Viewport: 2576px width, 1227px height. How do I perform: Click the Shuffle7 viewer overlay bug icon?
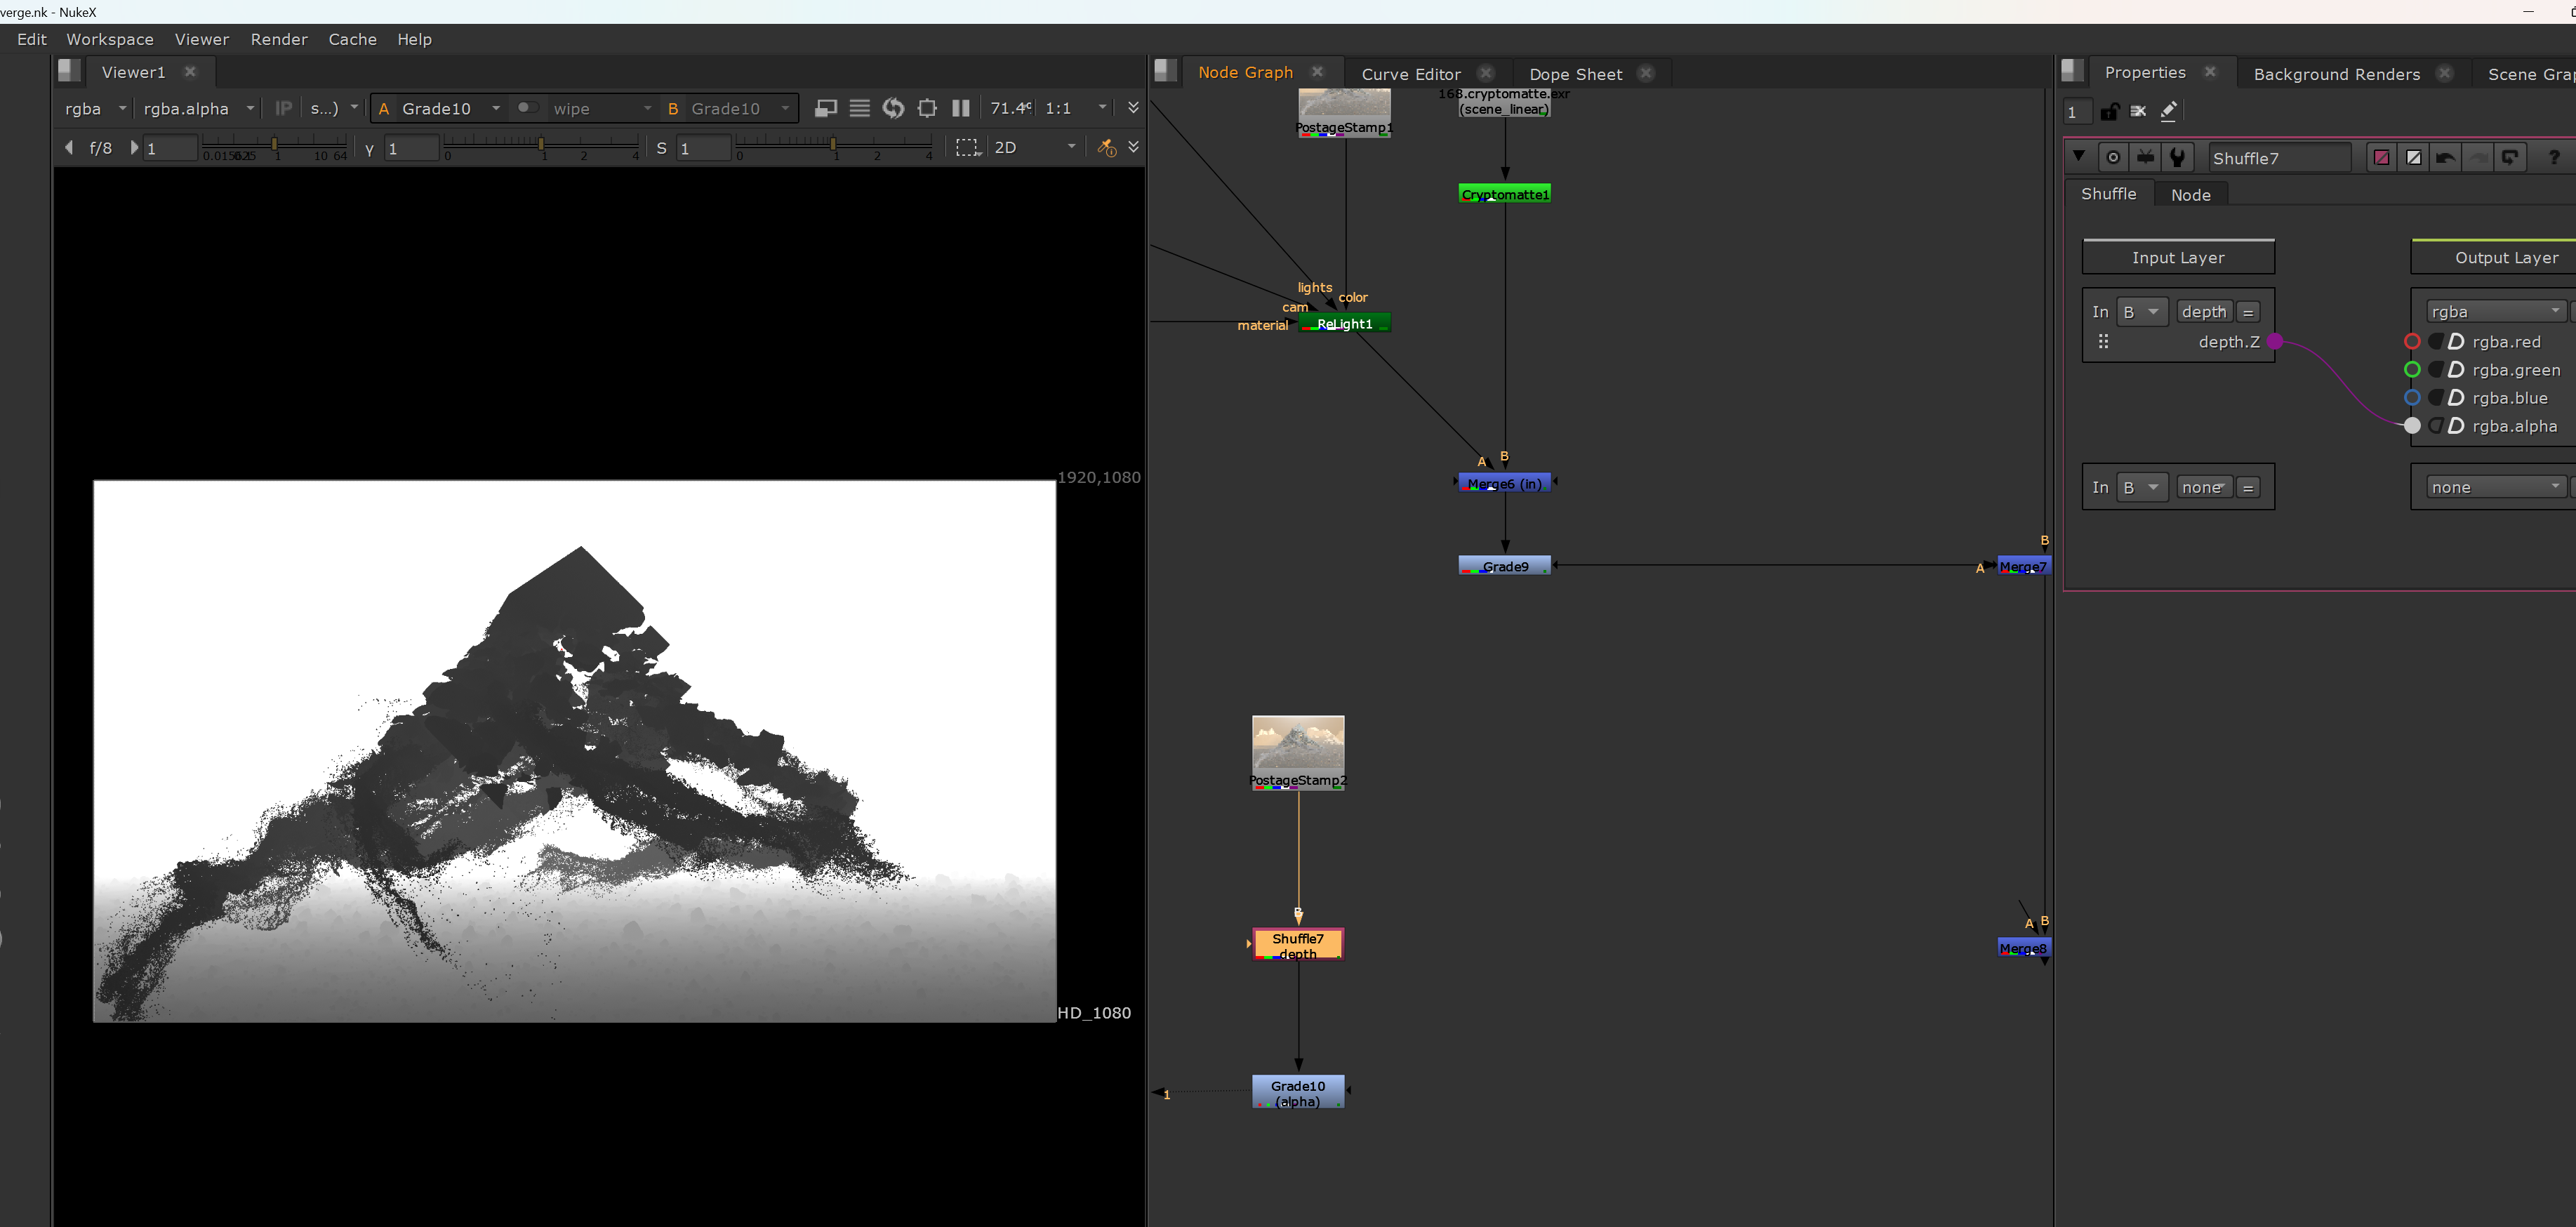(2145, 157)
